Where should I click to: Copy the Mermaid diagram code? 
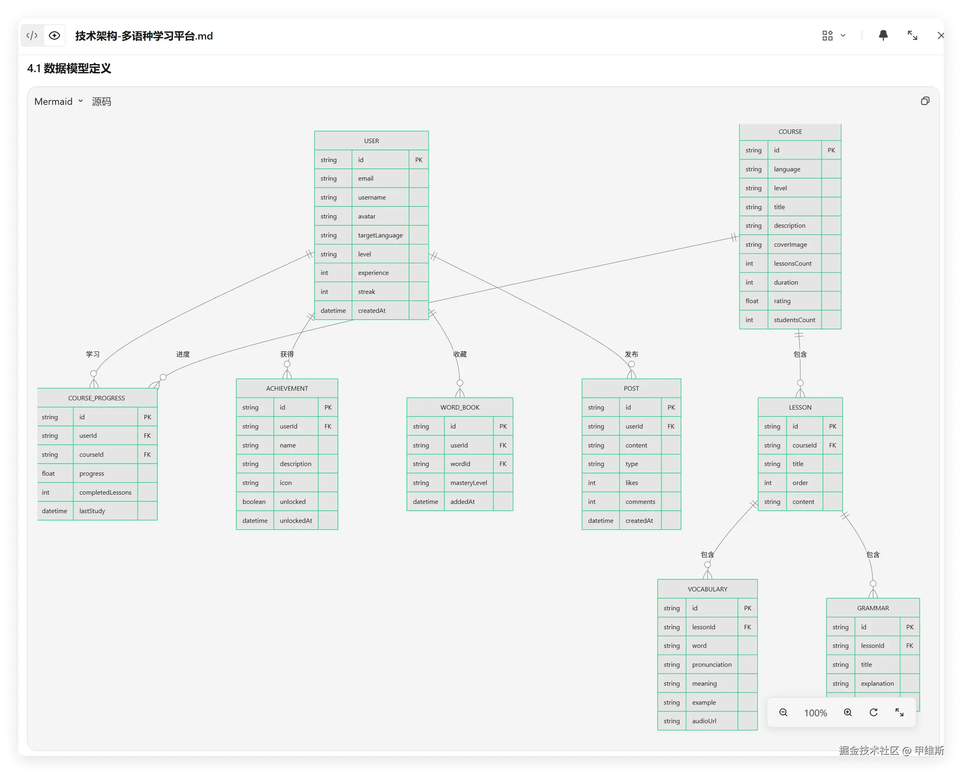925,101
